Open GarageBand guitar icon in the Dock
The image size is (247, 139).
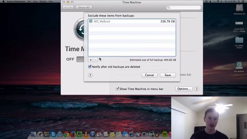[x=157, y=134]
